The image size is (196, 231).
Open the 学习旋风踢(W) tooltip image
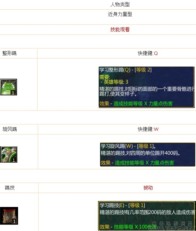click(148, 154)
